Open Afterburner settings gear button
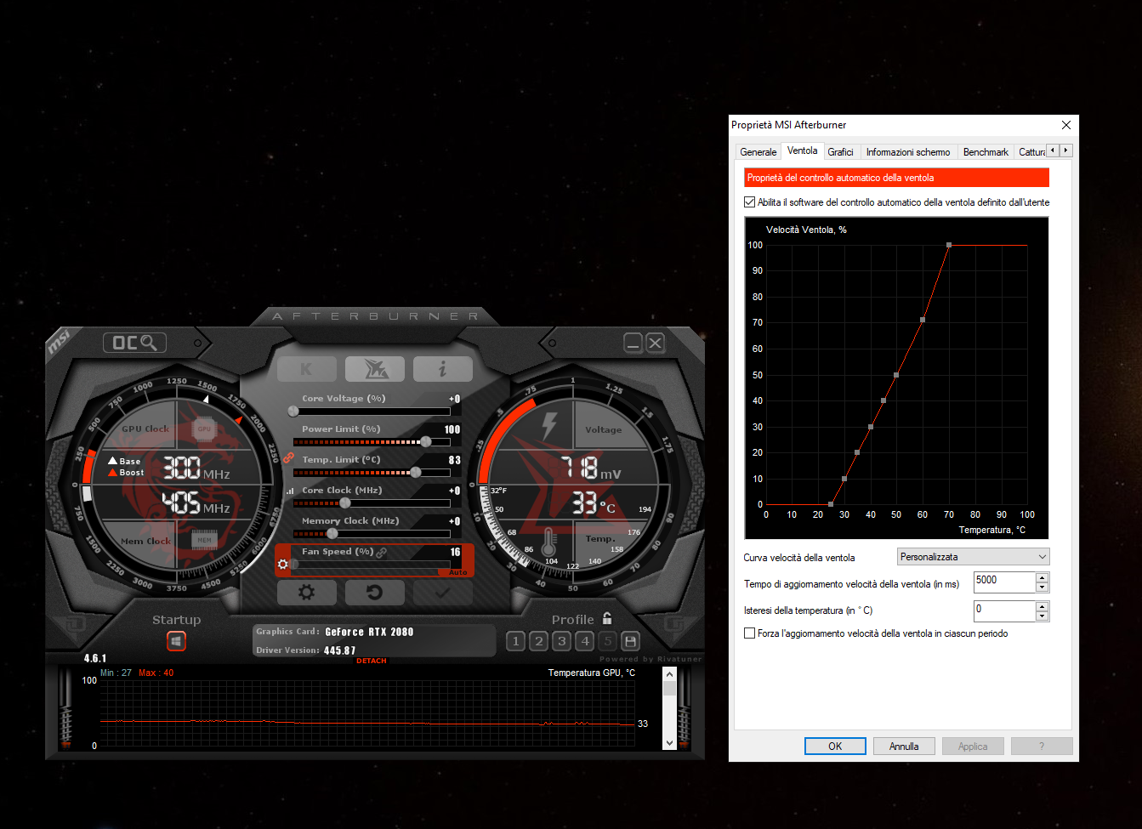Image resolution: width=1142 pixels, height=829 pixels. point(306,593)
